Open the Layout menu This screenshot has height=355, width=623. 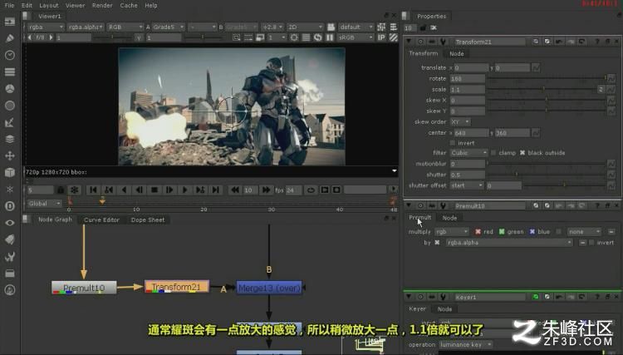[x=49, y=5]
